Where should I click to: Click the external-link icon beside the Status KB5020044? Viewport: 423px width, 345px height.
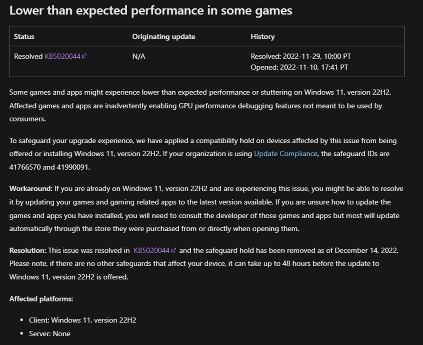pos(84,56)
